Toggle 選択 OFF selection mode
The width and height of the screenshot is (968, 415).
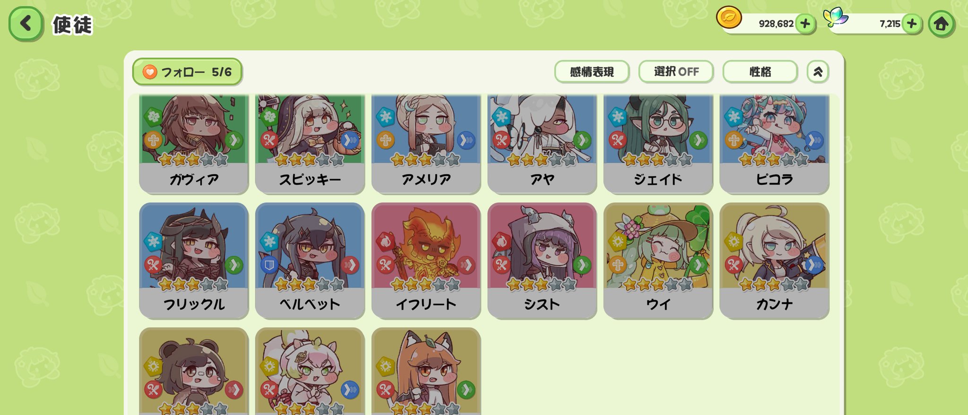[x=676, y=72]
